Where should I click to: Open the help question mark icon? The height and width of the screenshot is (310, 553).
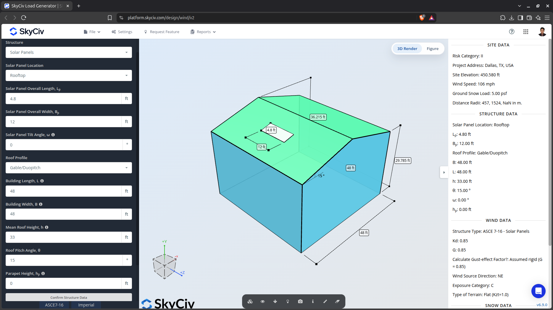[512, 32]
